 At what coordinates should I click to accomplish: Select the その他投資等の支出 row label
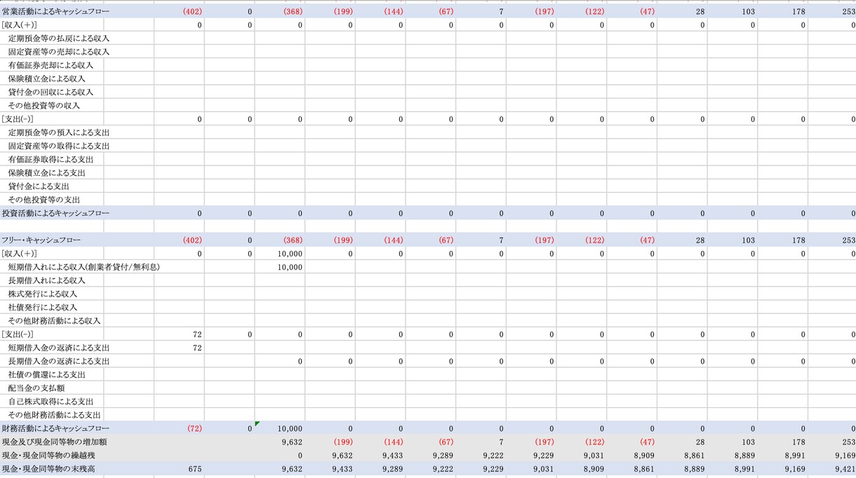coord(44,200)
